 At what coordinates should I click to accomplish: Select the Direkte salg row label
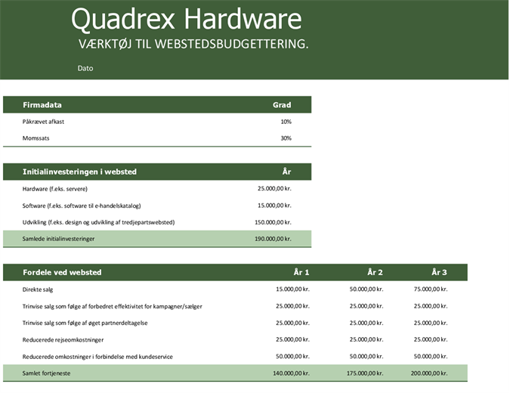pos(38,289)
